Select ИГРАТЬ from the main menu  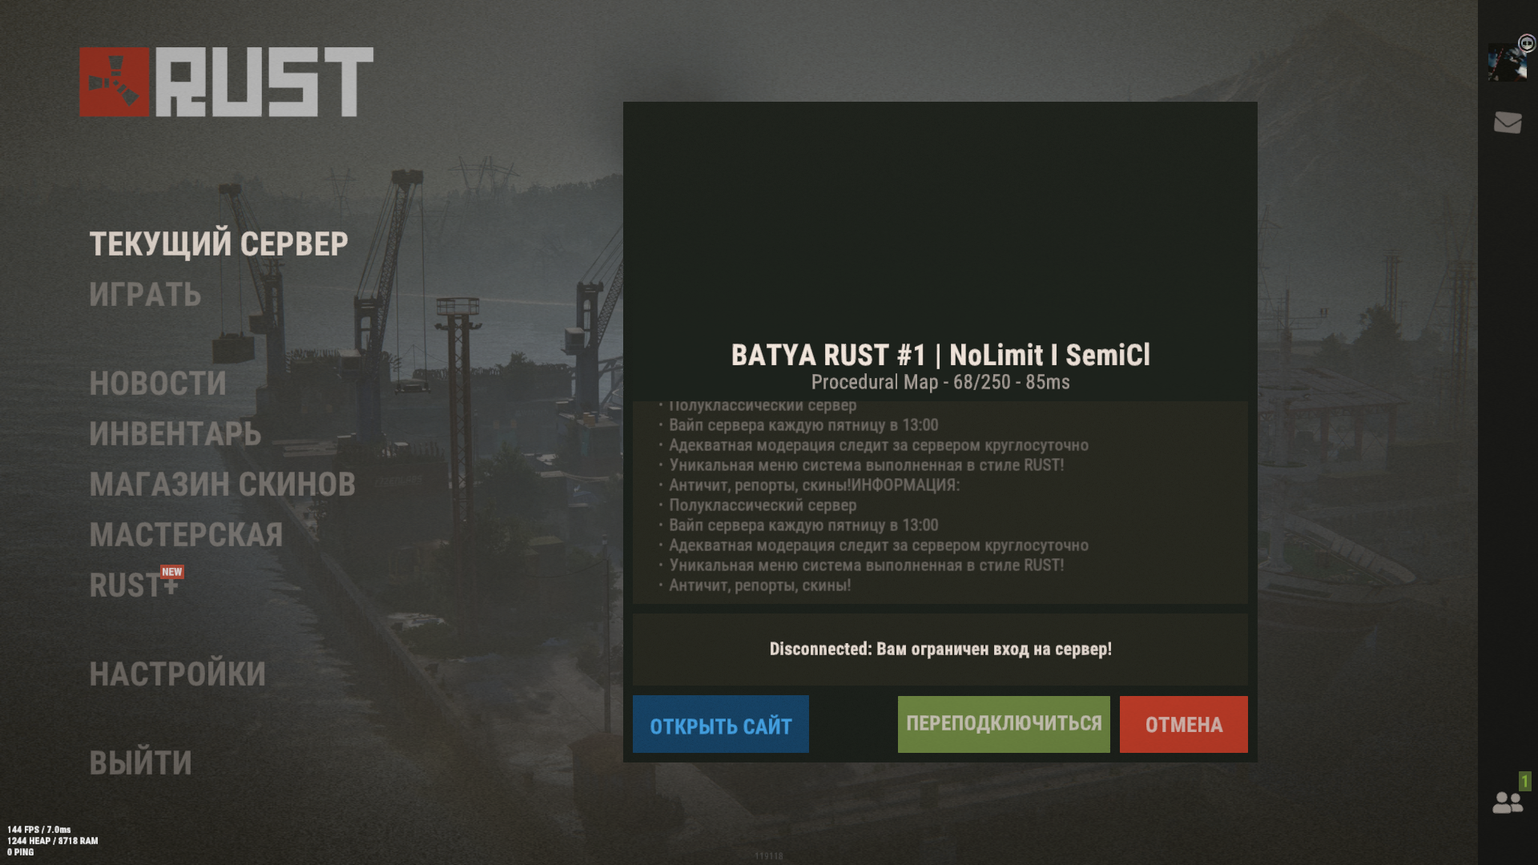(x=145, y=295)
